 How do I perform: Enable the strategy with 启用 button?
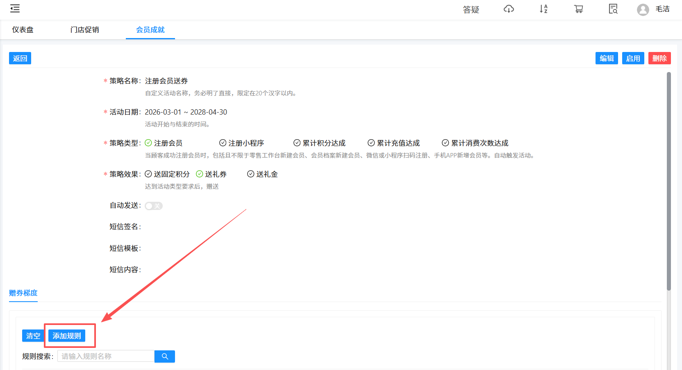(x=633, y=58)
